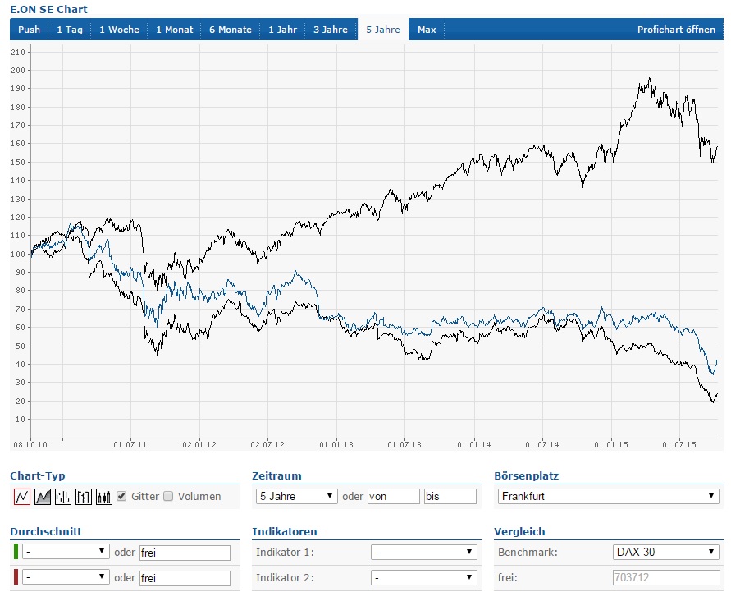
Task: Enable the Volumen checkbox
Action: pos(168,496)
